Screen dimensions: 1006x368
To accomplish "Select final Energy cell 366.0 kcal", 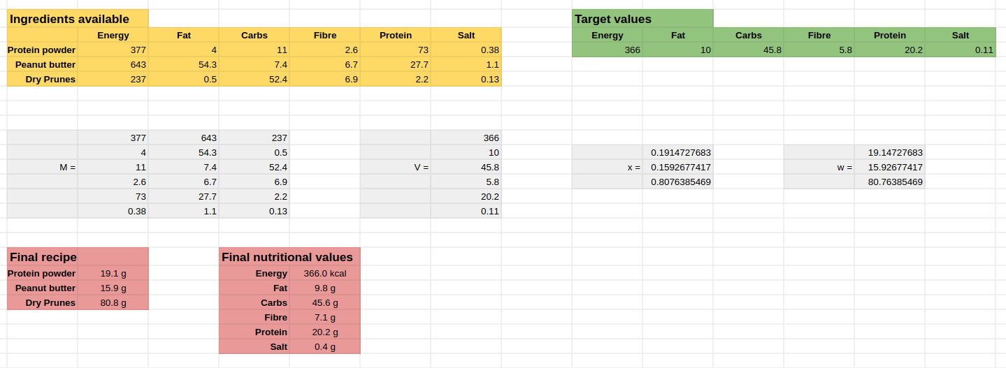I will tap(325, 273).
